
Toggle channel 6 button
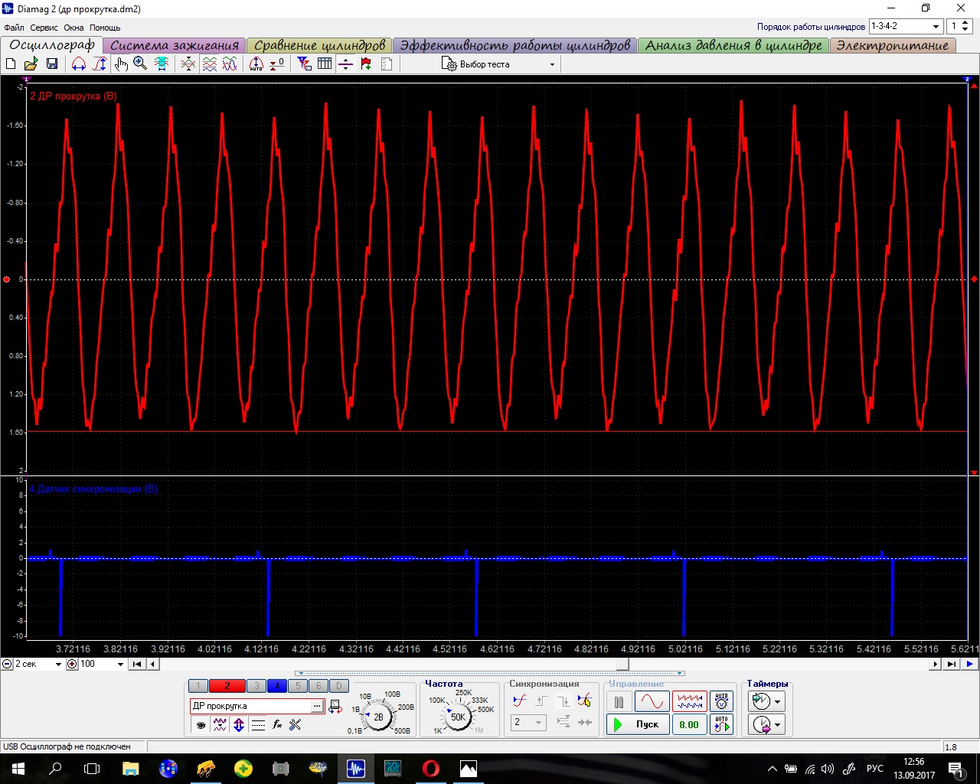[318, 686]
